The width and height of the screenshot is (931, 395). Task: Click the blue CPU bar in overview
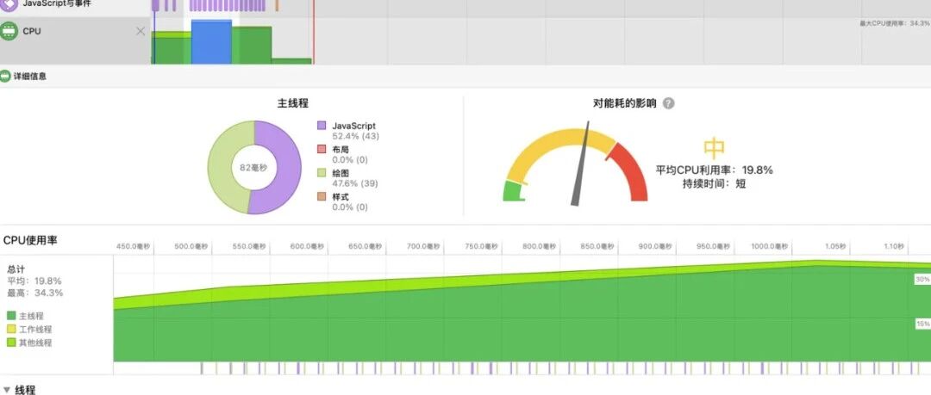[211, 42]
